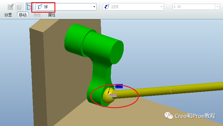Screen dimensions: 223x126
Task: Switch to the 移动 tab
Action: [23, 15]
